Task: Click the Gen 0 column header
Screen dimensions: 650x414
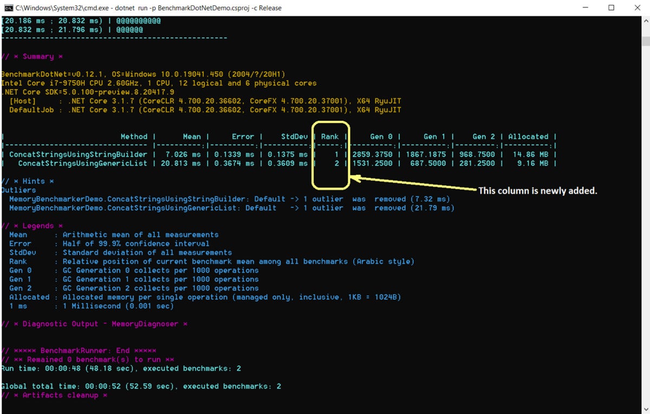Action: click(x=381, y=137)
